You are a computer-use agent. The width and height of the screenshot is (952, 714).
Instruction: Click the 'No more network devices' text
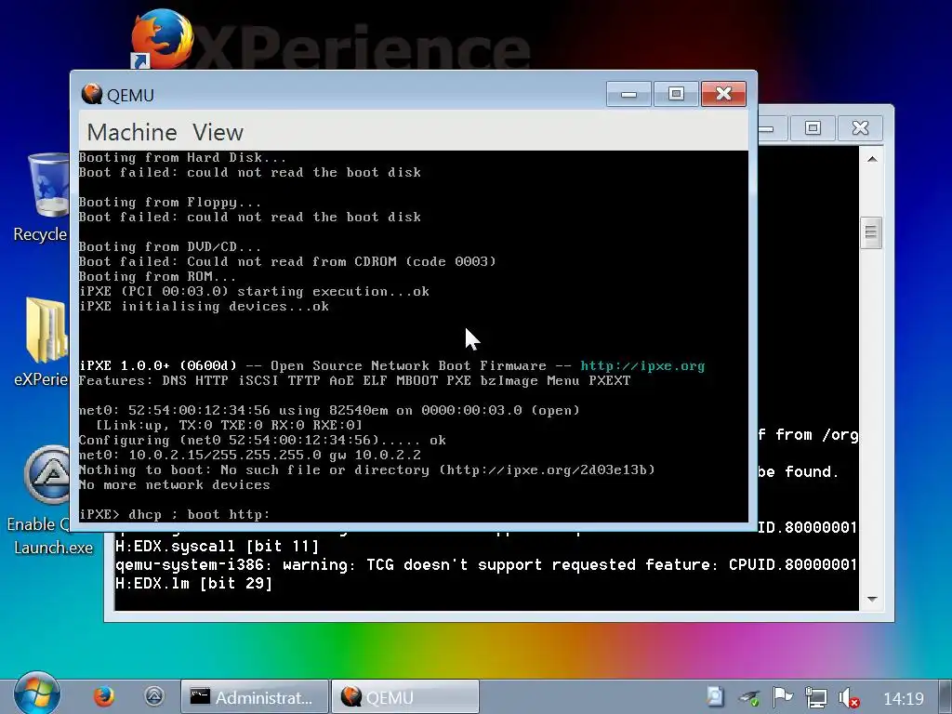[174, 485]
